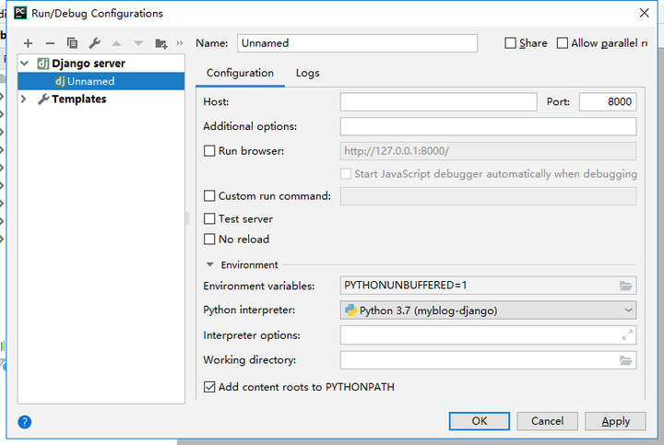Image resolution: width=664 pixels, height=445 pixels.
Task: Open edit templates wrench icon in the toolbar
Action: (94, 43)
